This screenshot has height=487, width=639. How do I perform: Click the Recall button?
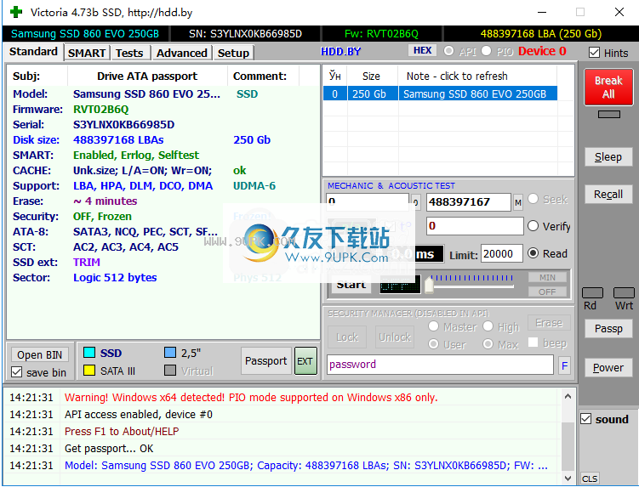coord(608,195)
